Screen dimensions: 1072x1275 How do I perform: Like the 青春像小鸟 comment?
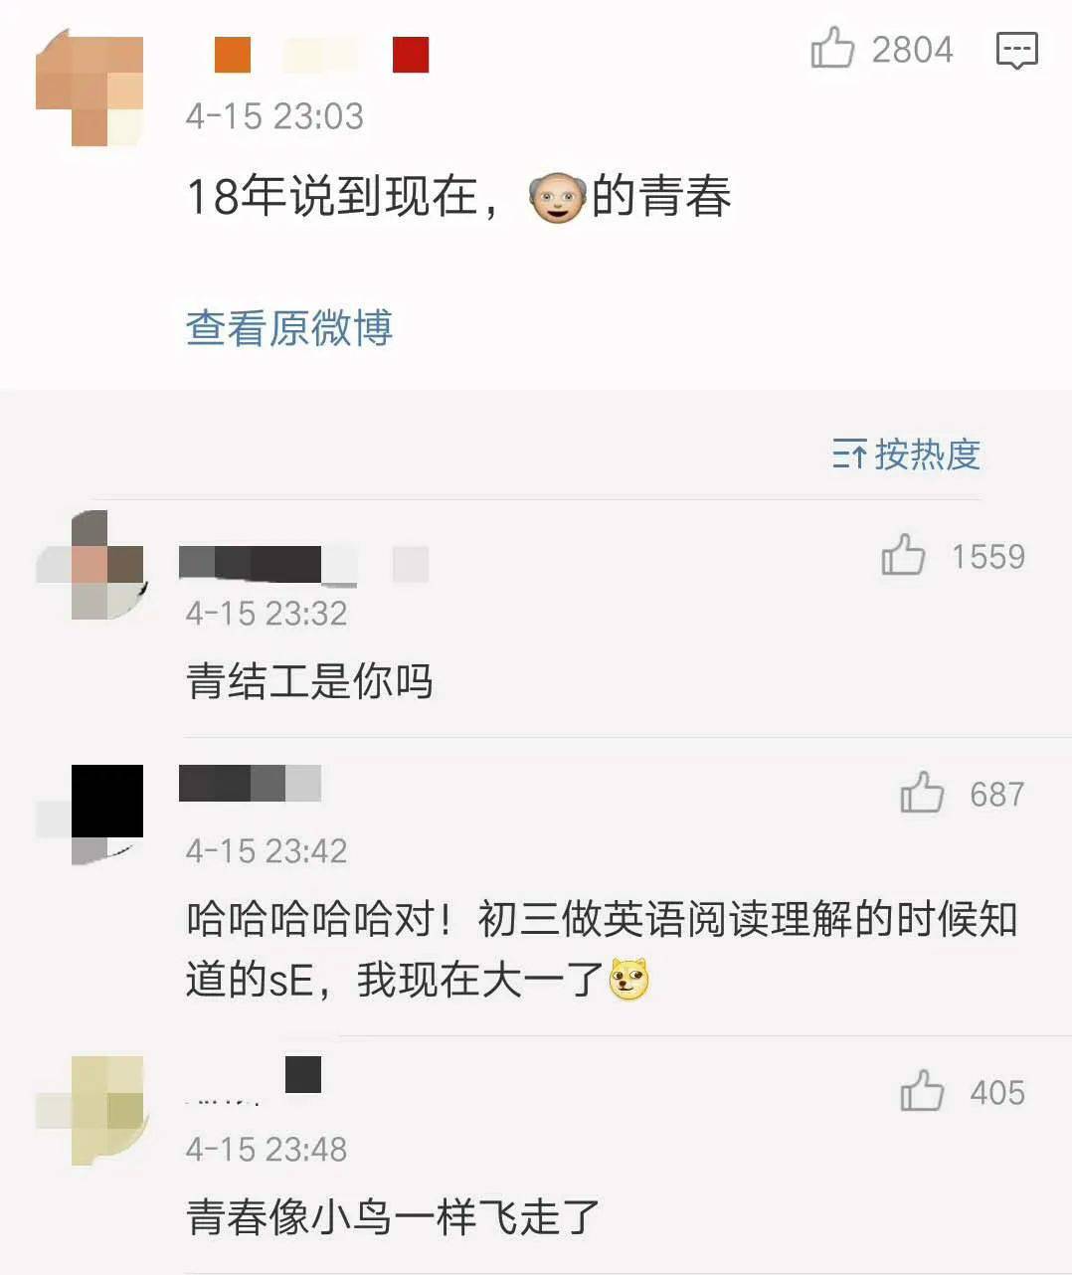click(x=922, y=1091)
